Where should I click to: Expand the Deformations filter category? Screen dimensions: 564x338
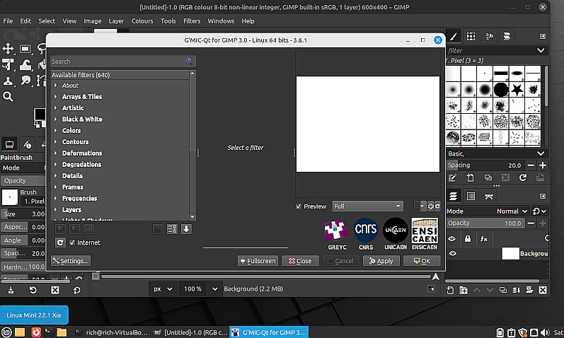[55, 153]
